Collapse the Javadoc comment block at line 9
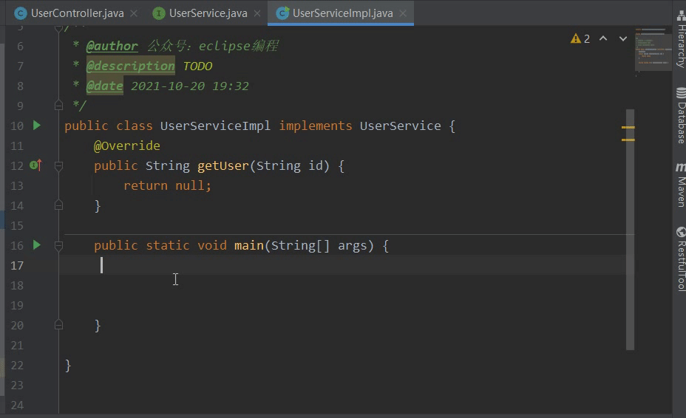The width and height of the screenshot is (686, 418). [58, 106]
